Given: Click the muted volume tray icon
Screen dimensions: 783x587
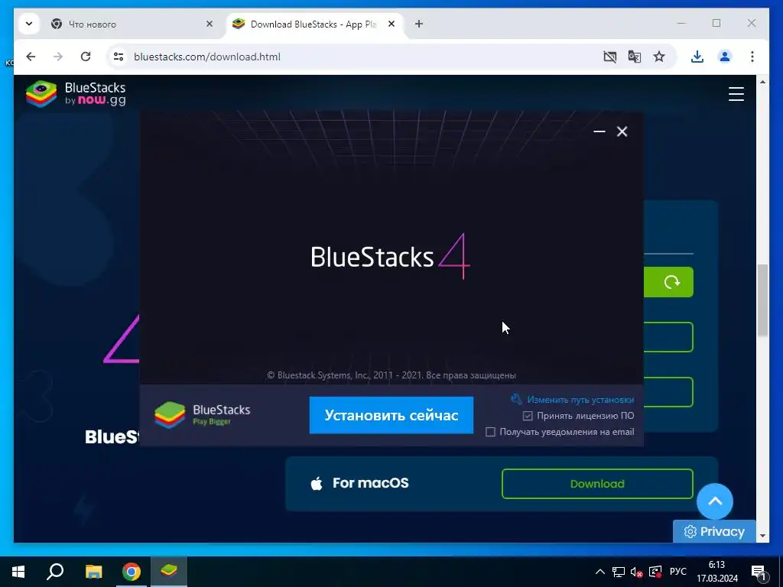Looking at the screenshot, I should point(636,572).
